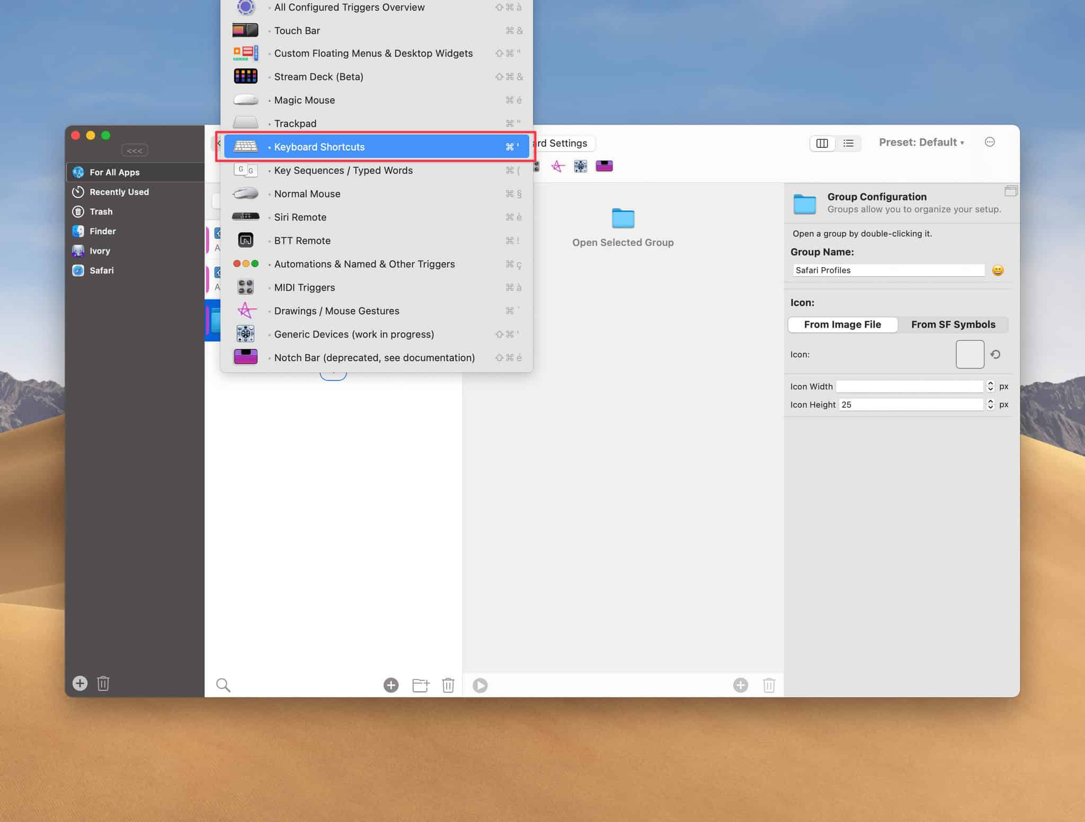Click the search magnifier icon

click(223, 685)
